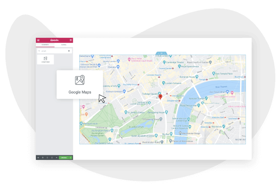Clear the widget search field

(69, 51)
